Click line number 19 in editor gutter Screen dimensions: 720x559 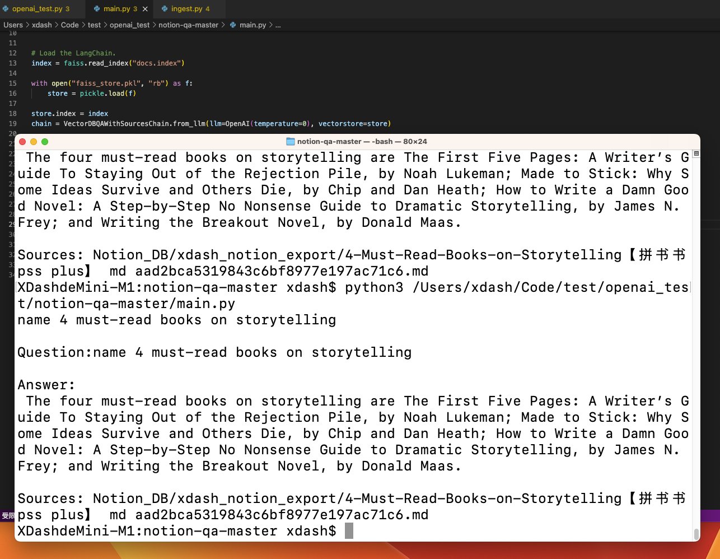pos(12,124)
